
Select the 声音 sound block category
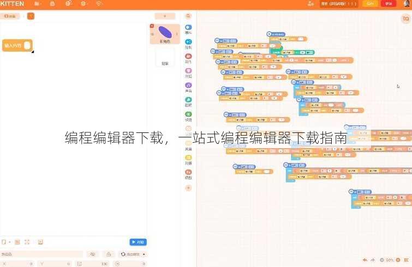pyautogui.click(x=188, y=87)
